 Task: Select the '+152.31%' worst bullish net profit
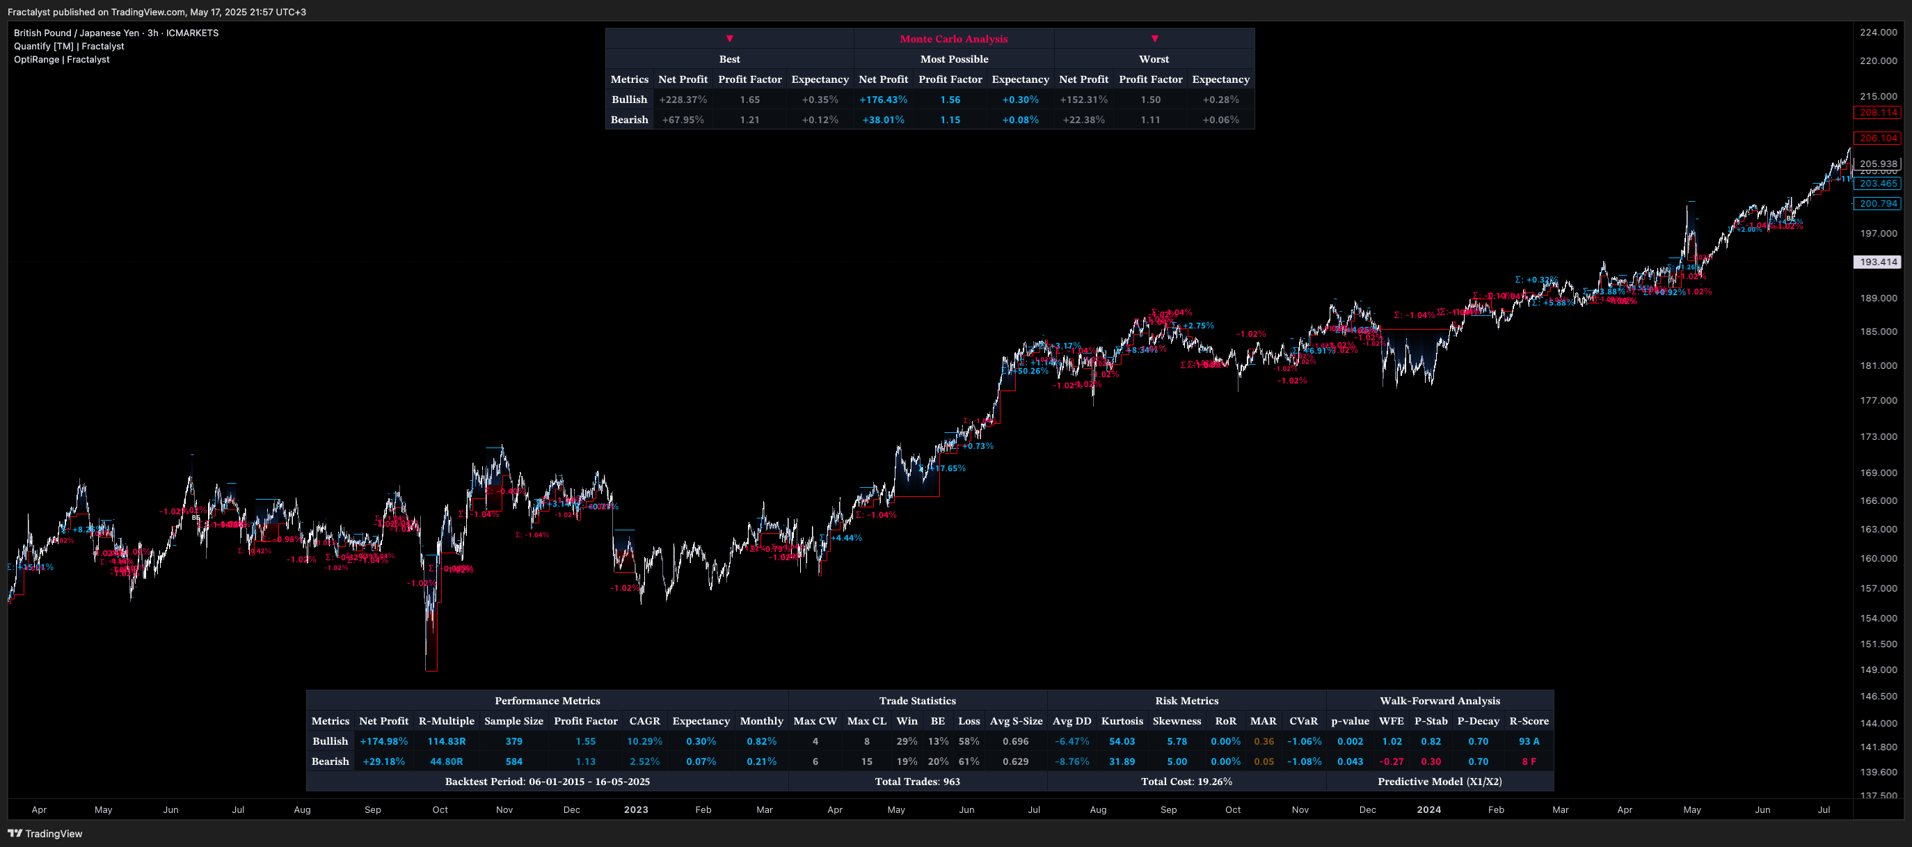1083,100
